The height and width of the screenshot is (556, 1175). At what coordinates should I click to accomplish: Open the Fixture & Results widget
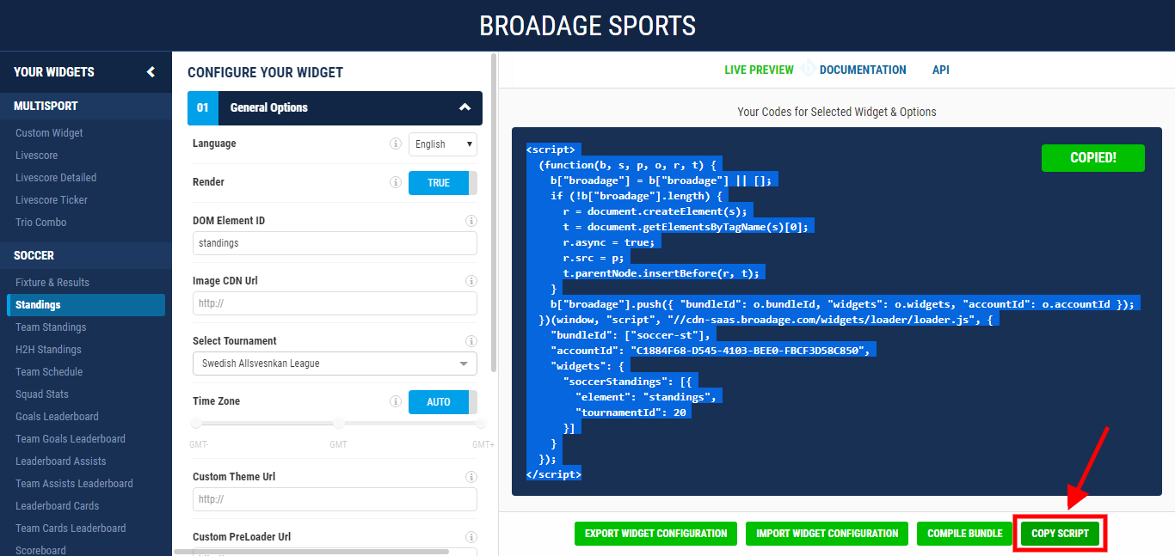pyautogui.click(x=52, y=283)
